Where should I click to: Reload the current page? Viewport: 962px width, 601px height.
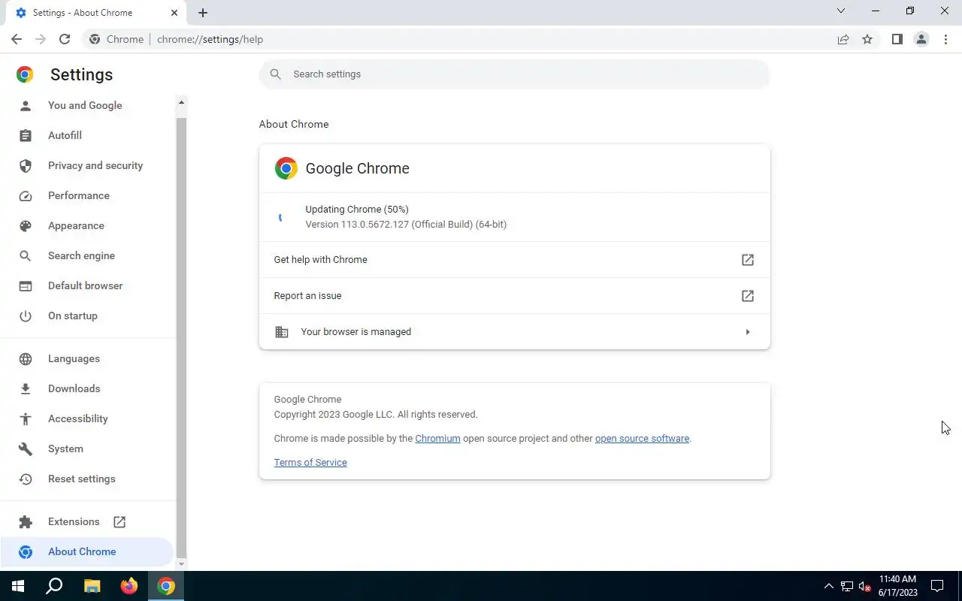[x=65, y=39]
